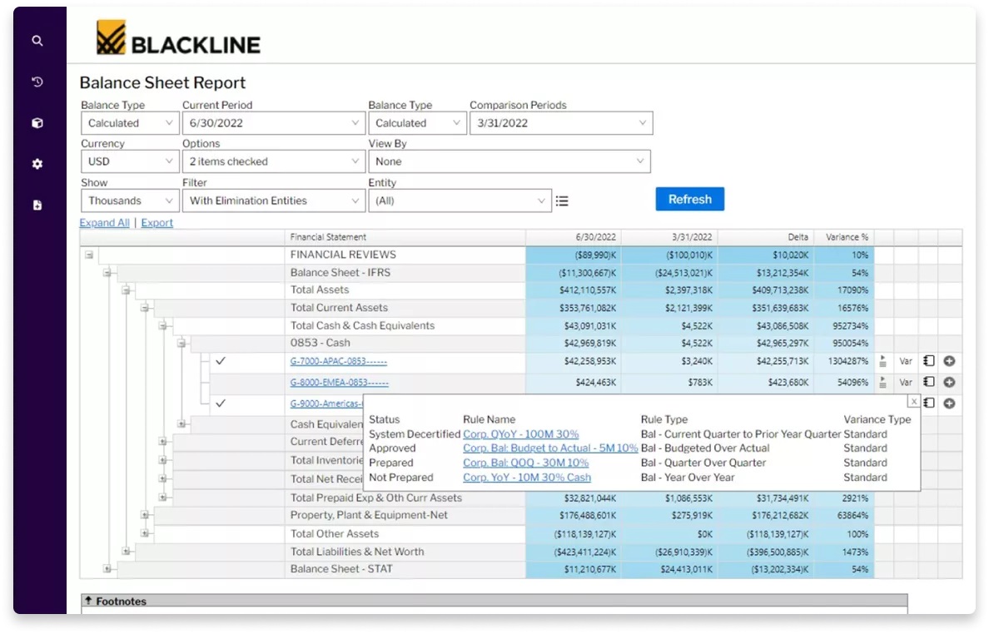Toggle the checkmark next to G-7000-APAC
The height and width of the screenshot is (634, 989).
tap(221, 361)
